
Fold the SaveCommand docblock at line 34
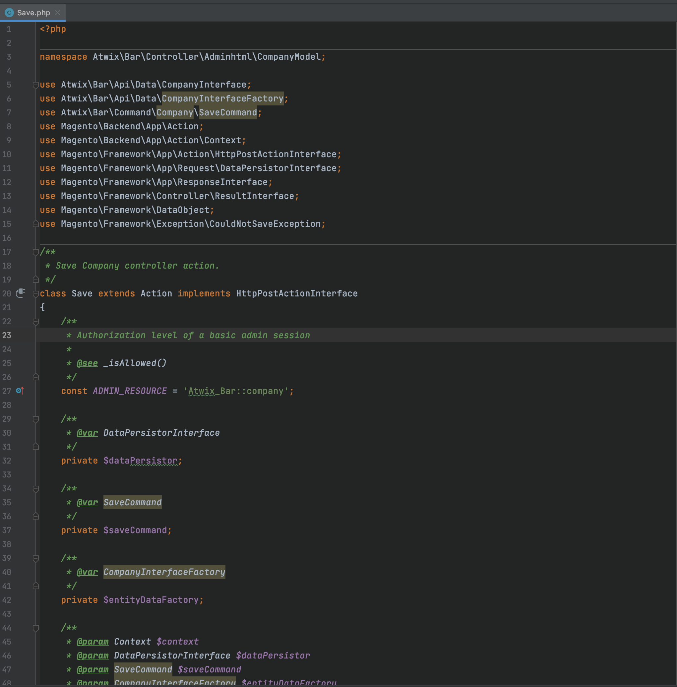pyautogui.click(x=35, y=489)
